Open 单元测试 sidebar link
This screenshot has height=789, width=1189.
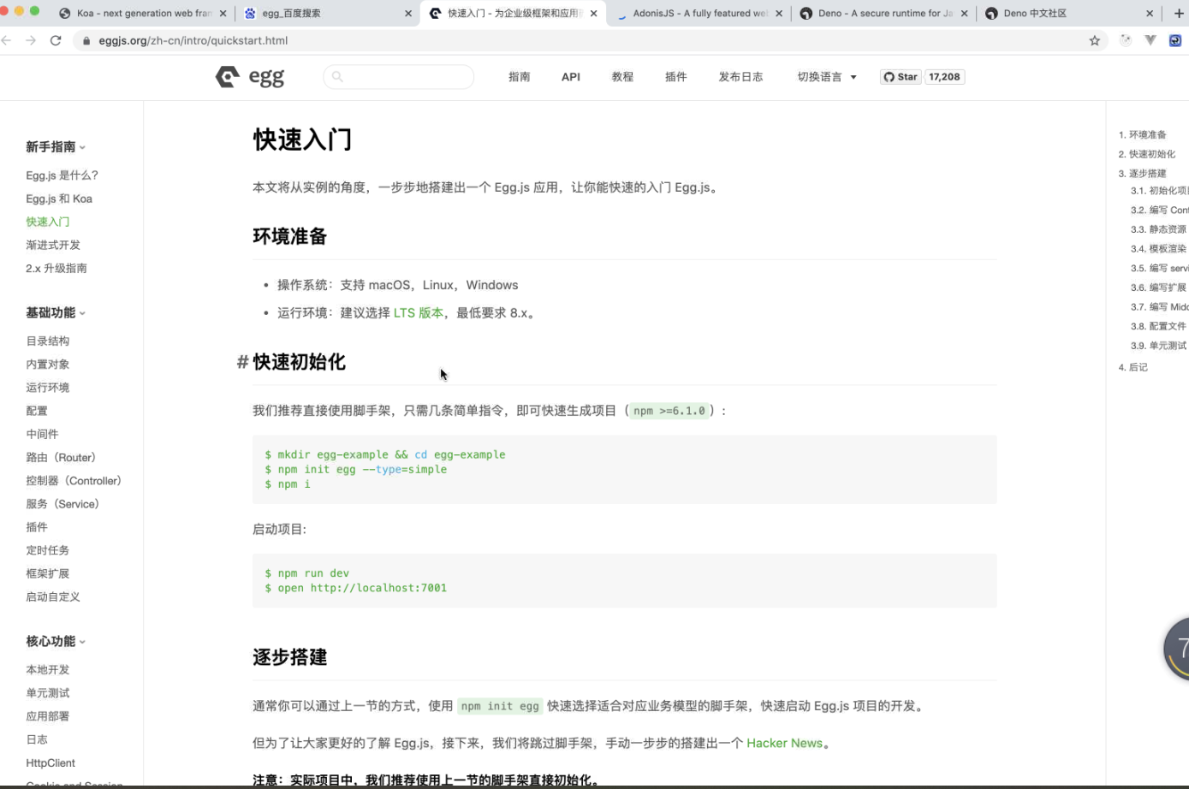click(47, 693)
